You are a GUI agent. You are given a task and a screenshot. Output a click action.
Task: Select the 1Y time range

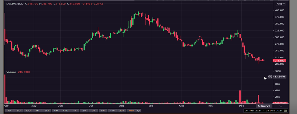pos(75,111)
